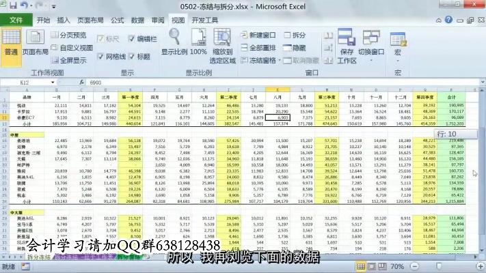Go to the first sheet navigation arrow

click(x=3, y=257)
